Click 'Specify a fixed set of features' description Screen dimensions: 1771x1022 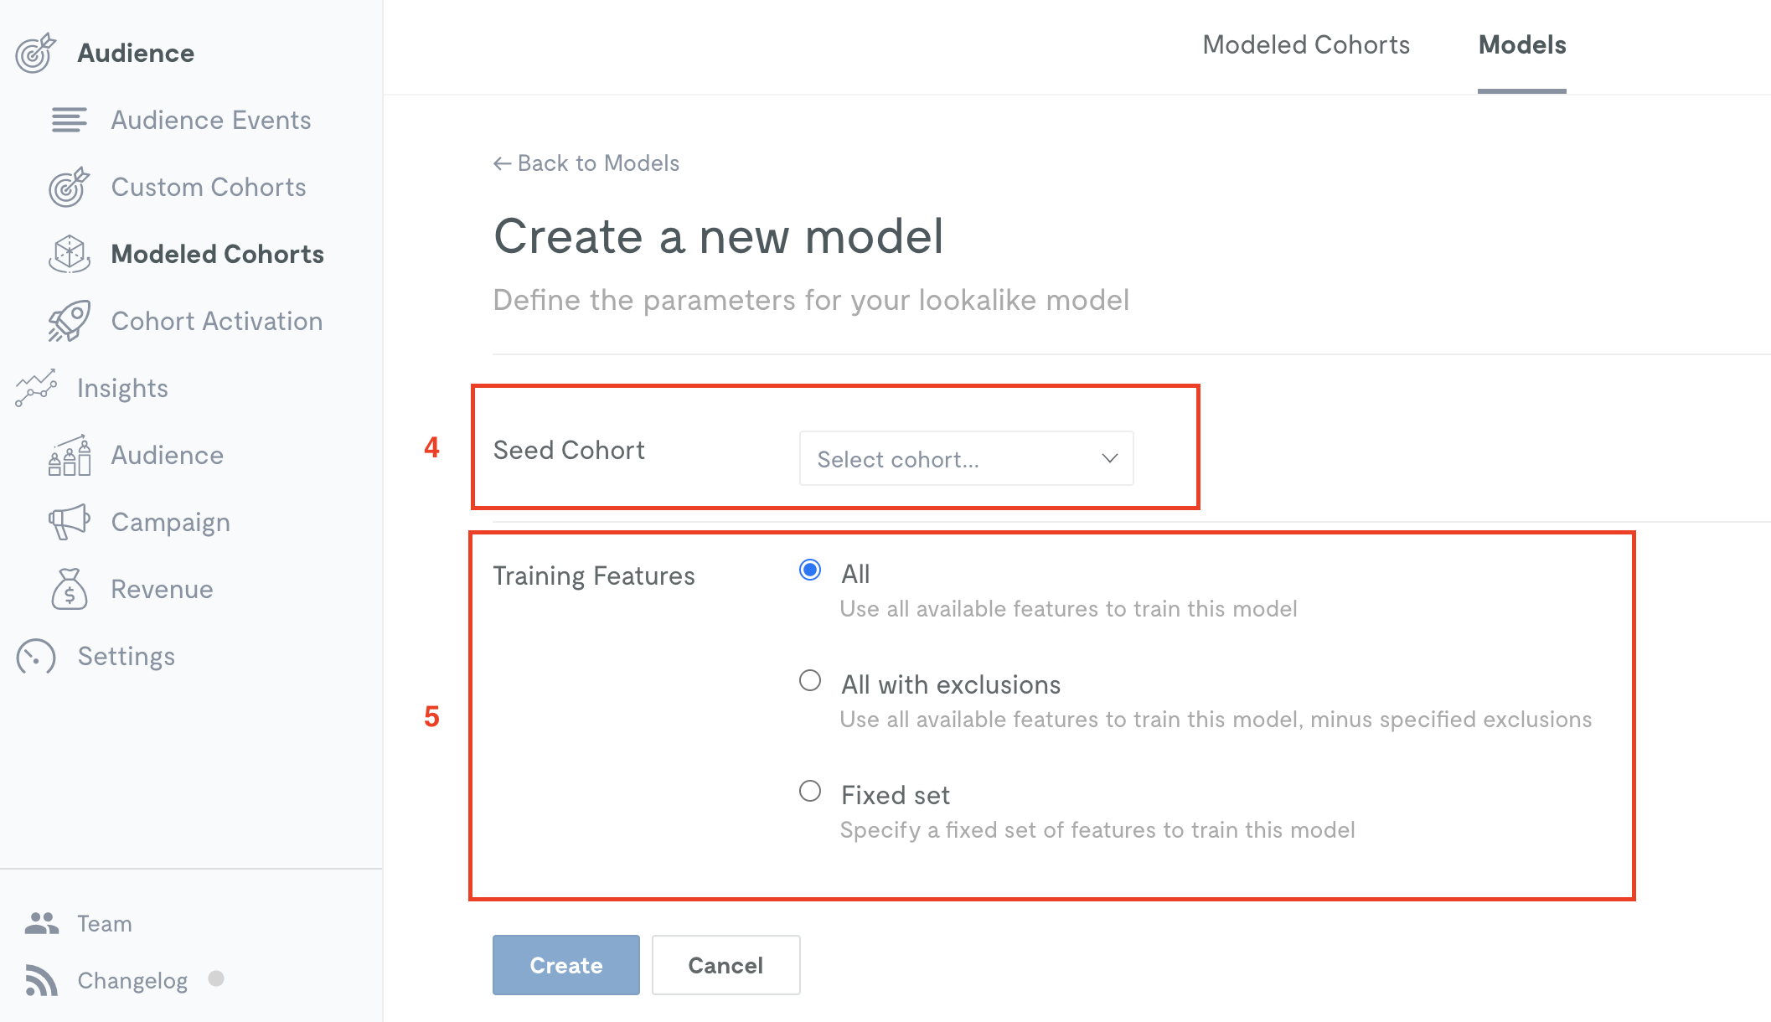[1097, 830]
